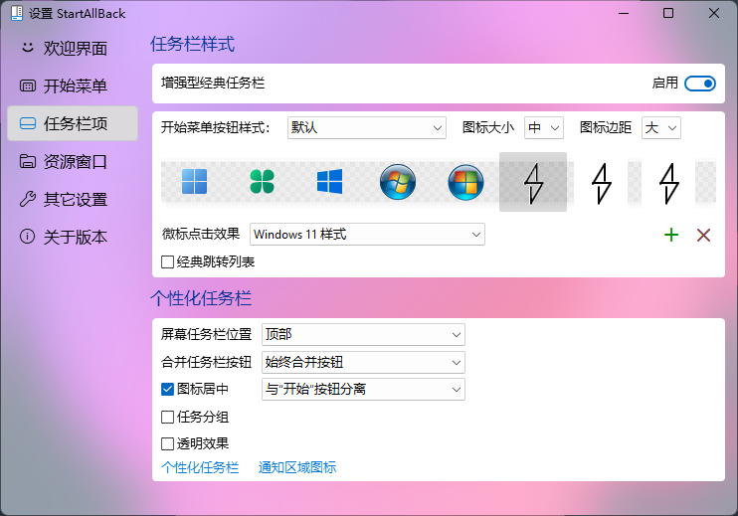Image resolution: width=738 pixels, height=516 pixels.
Task: Remove custom icon with red X
Action: point(703,235)
